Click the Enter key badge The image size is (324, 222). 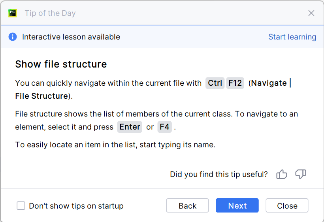coord(130,127)
